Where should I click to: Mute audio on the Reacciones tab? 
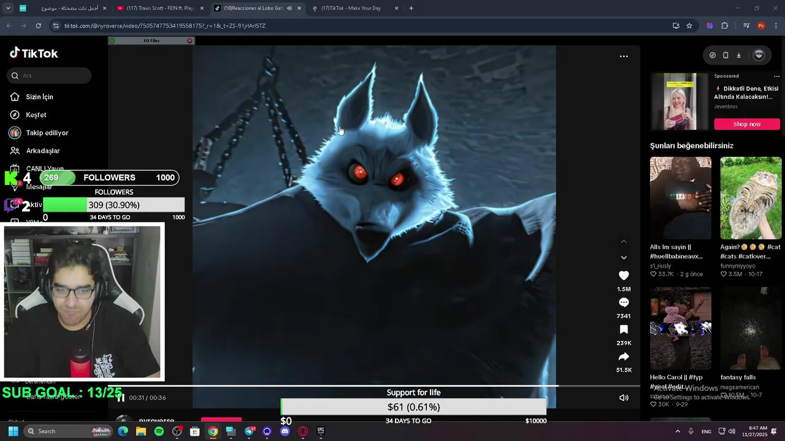coord(289,9)
